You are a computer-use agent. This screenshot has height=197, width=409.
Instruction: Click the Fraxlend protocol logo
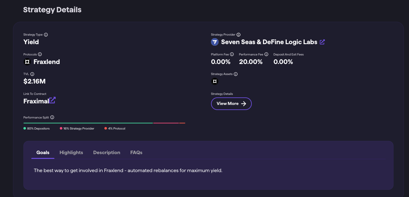tap(27, 62)
